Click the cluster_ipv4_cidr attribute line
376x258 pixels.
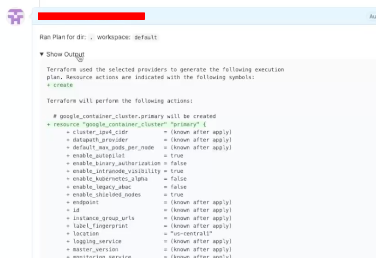pos(149,132)
